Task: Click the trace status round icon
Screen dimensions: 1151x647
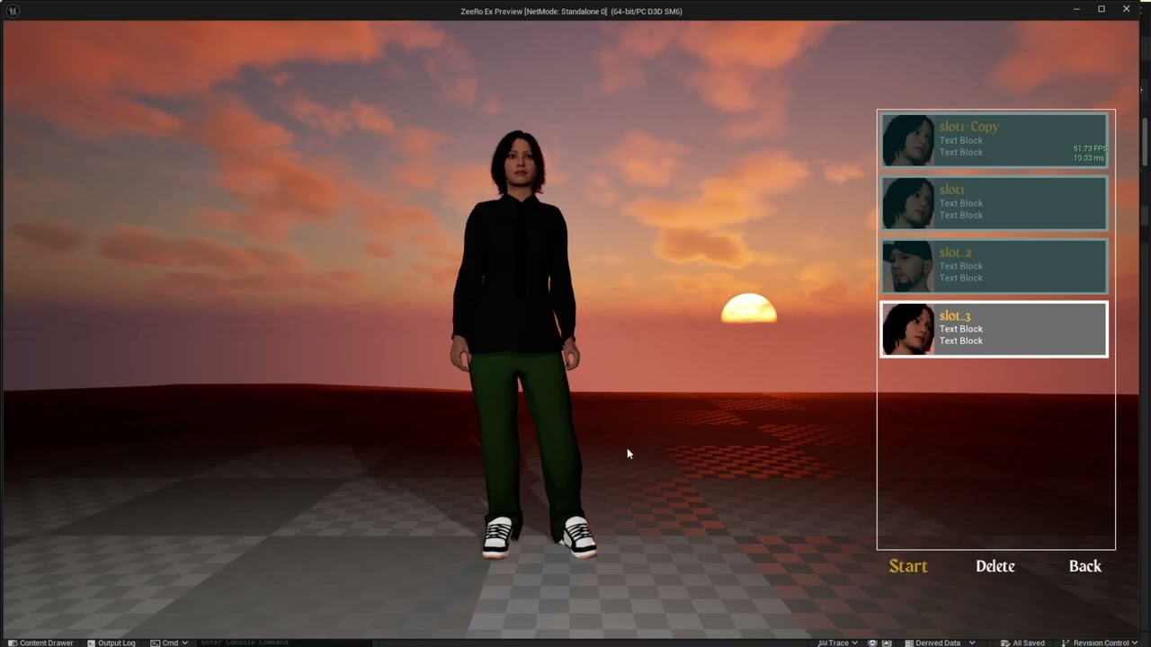Action: [x=872, y=643]
